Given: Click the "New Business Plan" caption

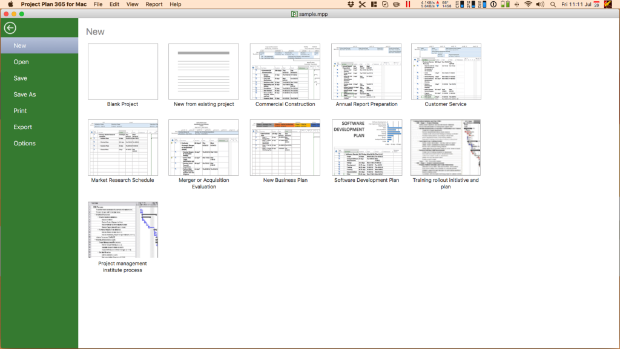Looking at the screenshot, I should pos(285,180).
